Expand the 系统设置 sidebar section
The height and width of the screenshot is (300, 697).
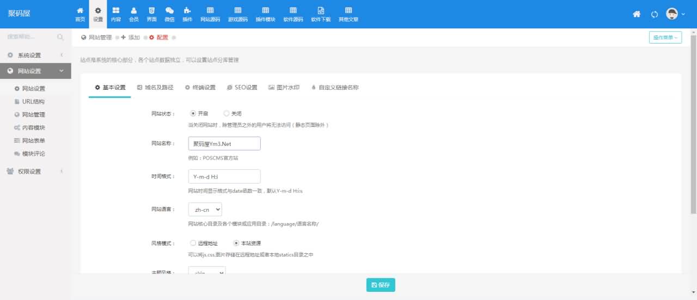[x=35, y=55]
